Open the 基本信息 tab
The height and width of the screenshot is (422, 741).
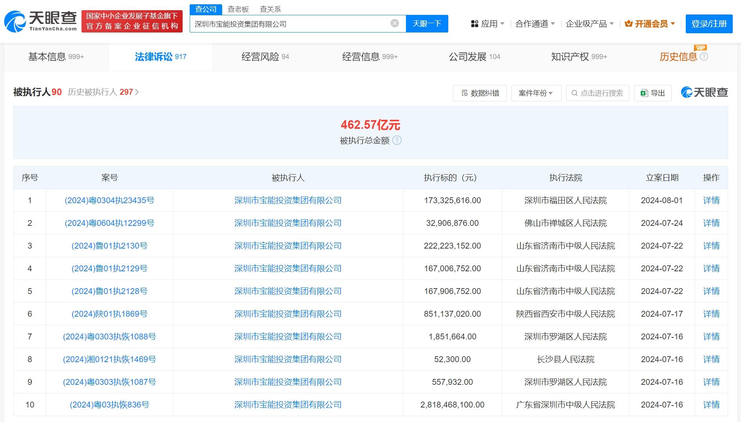(x=56, y=57)
